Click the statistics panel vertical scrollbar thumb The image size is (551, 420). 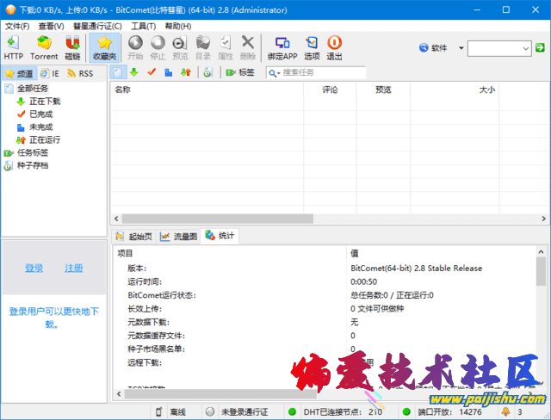541,271
